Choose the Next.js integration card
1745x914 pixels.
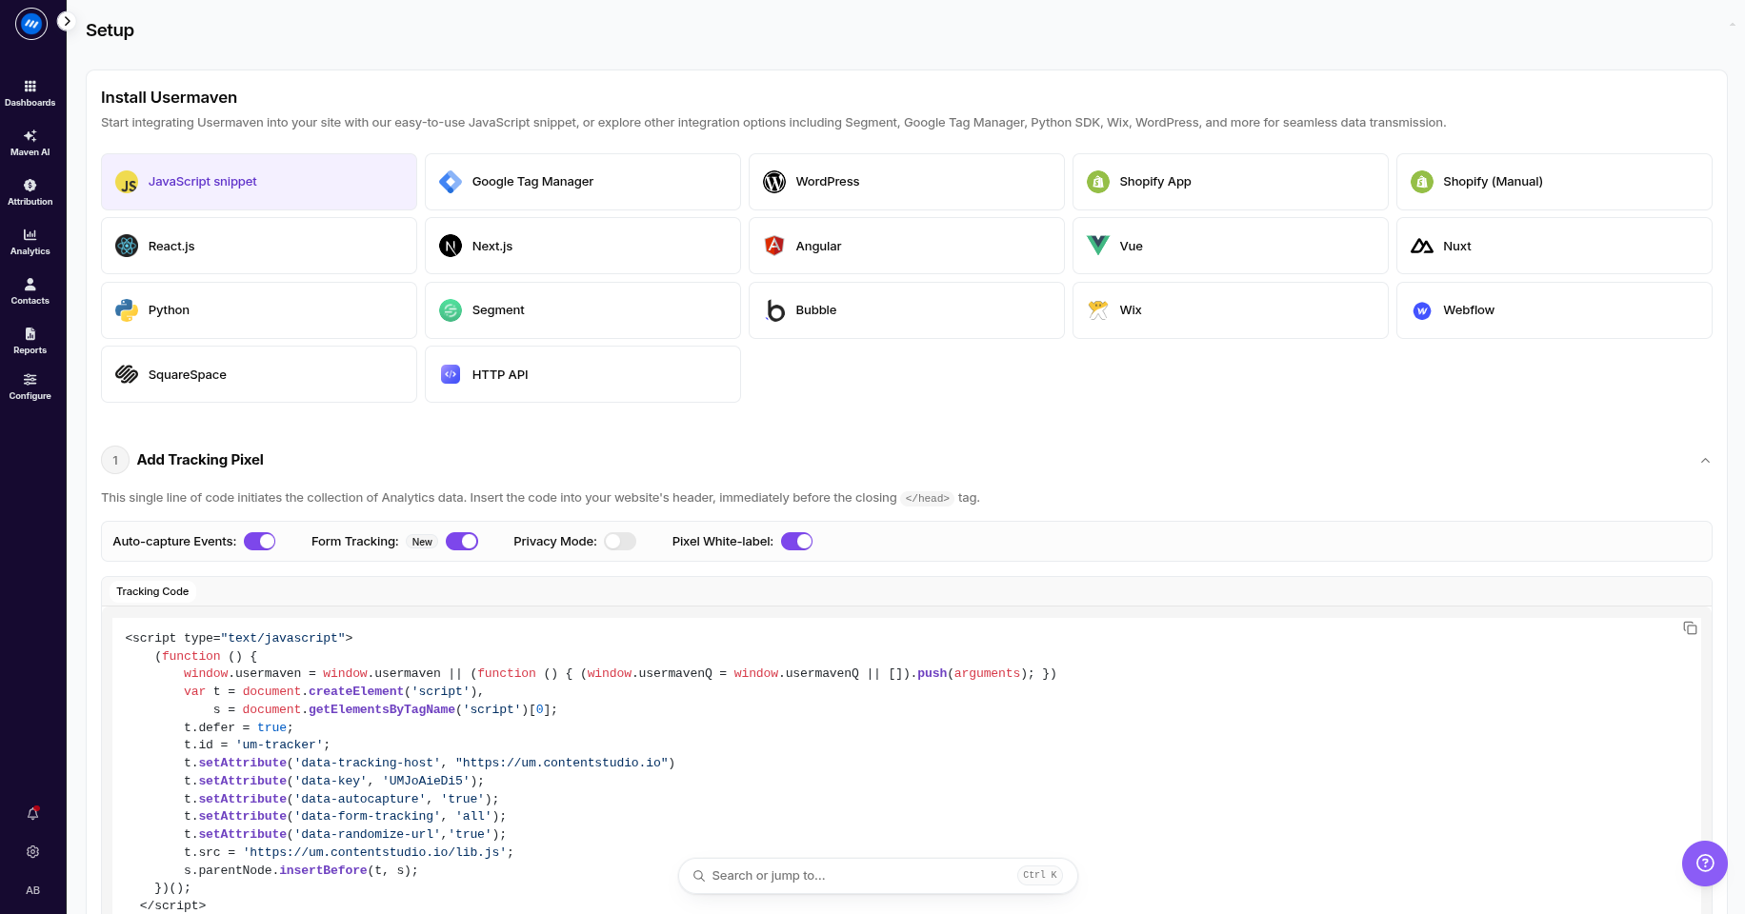[583, 246]
